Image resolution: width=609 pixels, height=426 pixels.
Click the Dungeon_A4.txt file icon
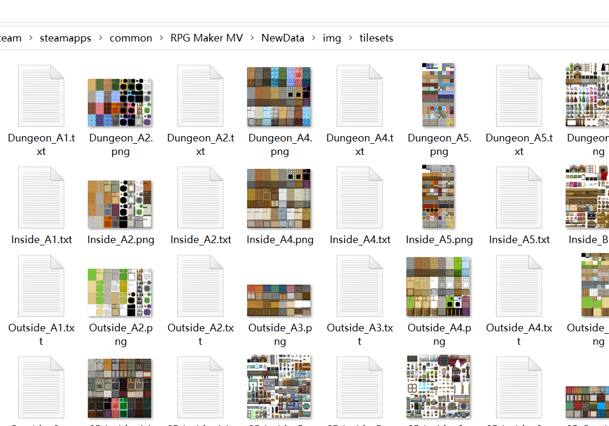click(x=360, y=96)
